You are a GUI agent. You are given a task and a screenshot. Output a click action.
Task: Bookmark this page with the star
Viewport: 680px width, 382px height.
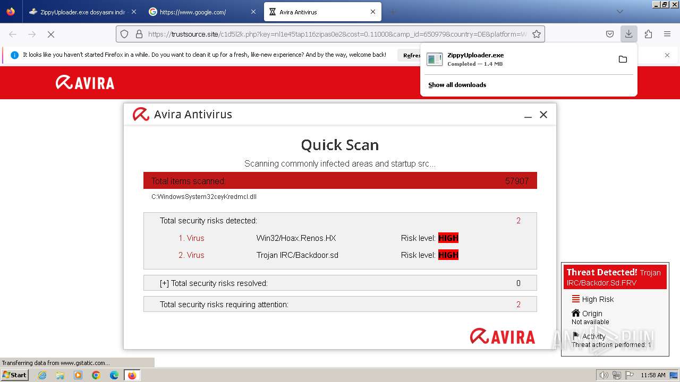(x=537, y=34)
